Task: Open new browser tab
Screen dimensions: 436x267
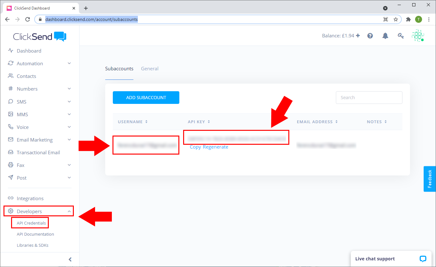Action: pyautogui.click(x=86, y=8)
